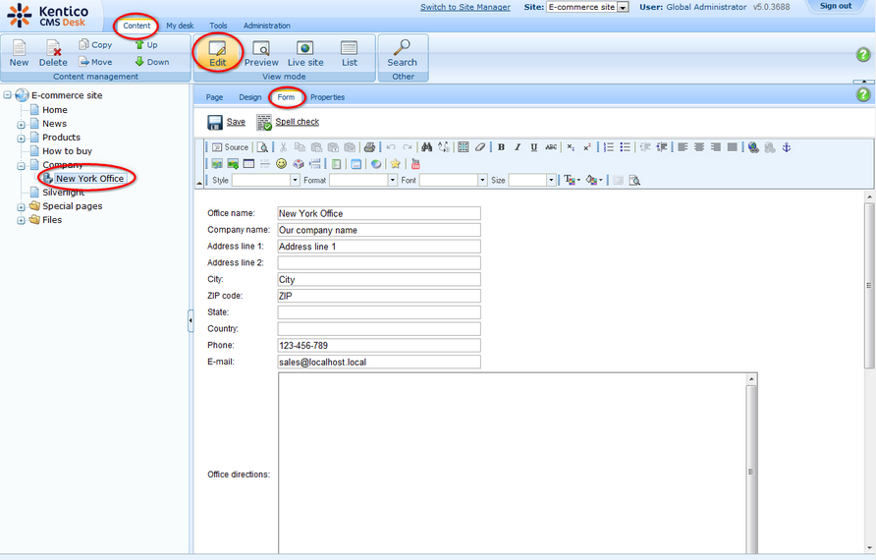
Task: Click the Spell check link
Action: (x=297, y=122)
